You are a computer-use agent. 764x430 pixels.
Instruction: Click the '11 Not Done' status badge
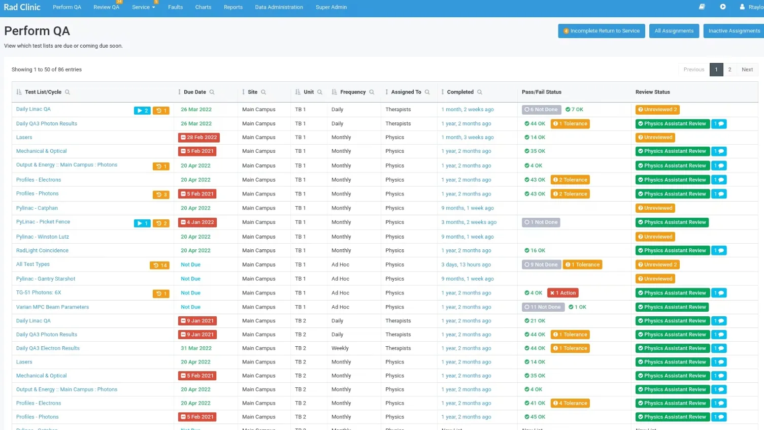[543, 307]
